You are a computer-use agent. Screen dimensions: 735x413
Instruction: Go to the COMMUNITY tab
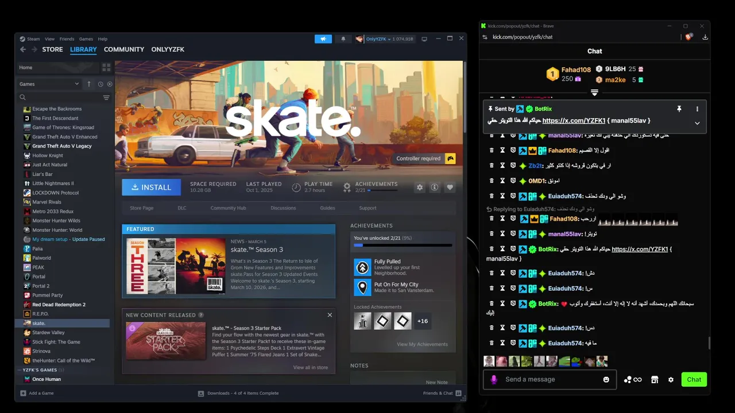124,50
